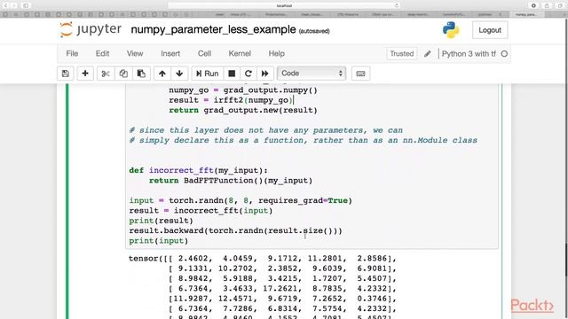
Task: Run the current cell
Action: pyautogui.click(x=207, y=74)
